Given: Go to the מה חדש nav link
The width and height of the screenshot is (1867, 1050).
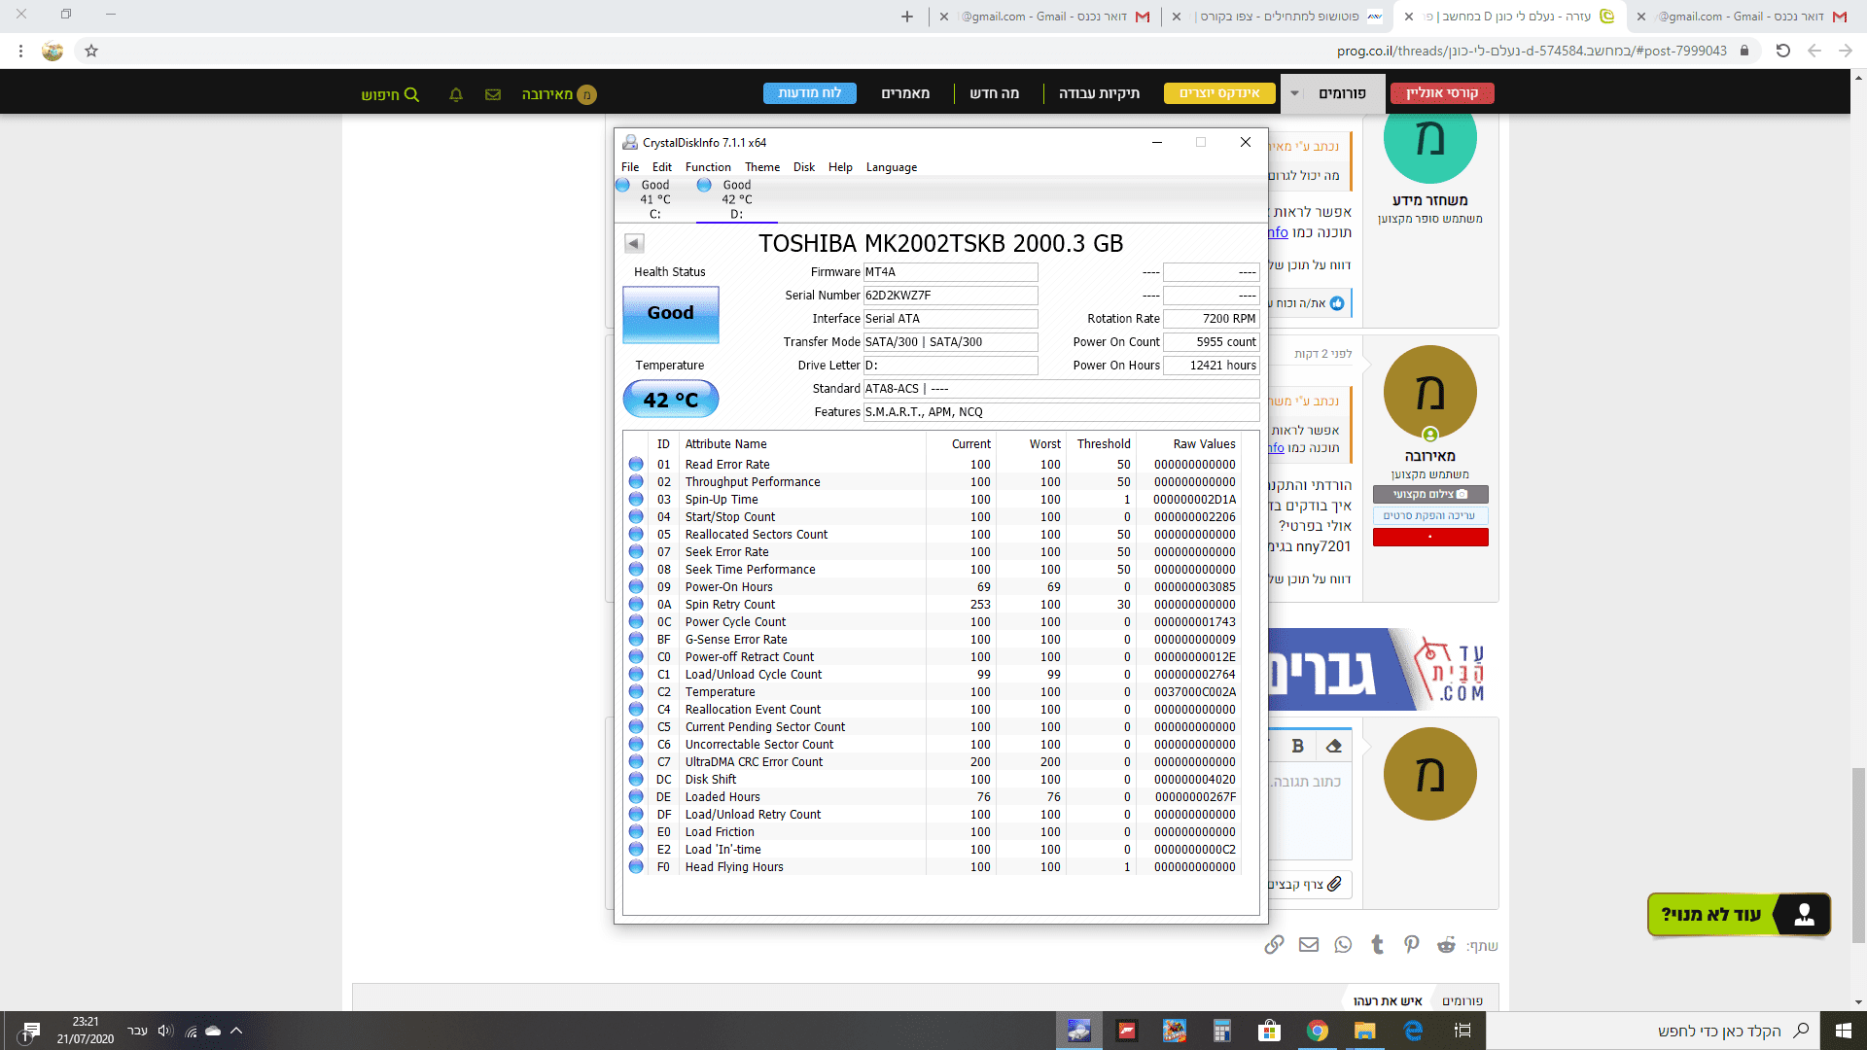Looking at the screenshot, I should pyautogui.click(x=994, y=93).
